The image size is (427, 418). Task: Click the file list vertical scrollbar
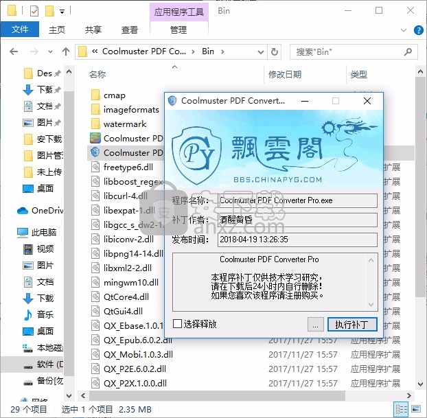click(420, 187)
